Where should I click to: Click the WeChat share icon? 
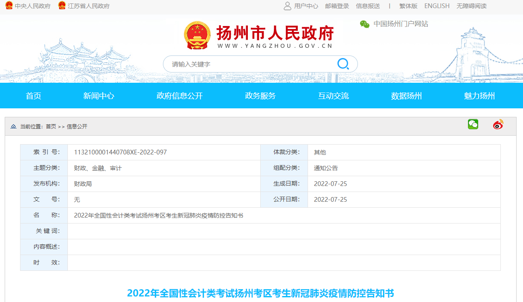tap(473, 125)
